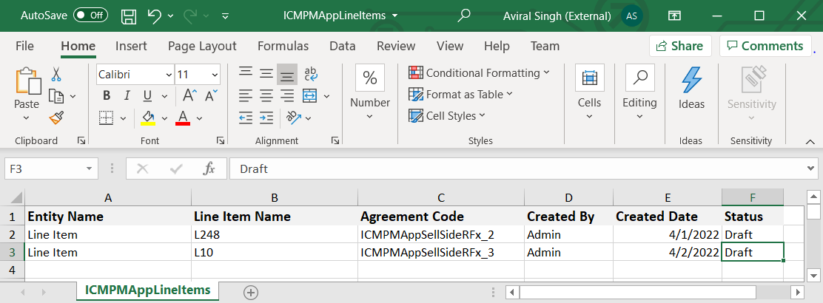Add a new sheet with plus icon
This screenshot has width=823, height=303.
[x=251, y=292]
